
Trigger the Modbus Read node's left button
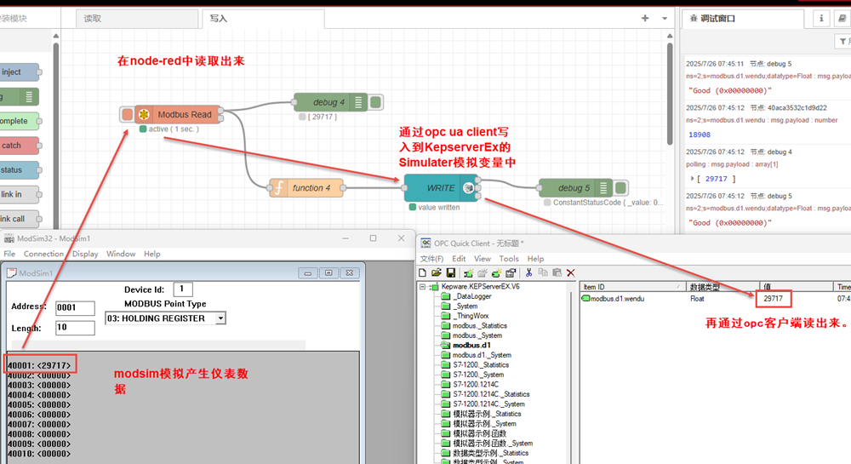click(x=127, y=114)
